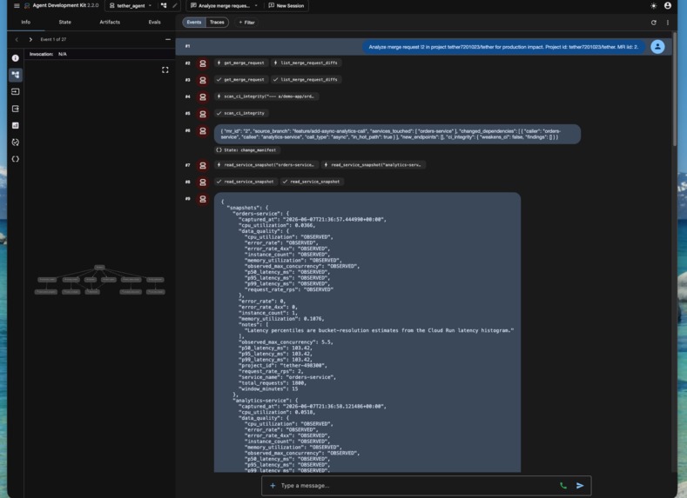Click the mr_id JSON message in event #6

(x=397, y=134)
